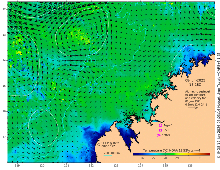Click the Temperature NOAA 19 colorbar title

171,150
